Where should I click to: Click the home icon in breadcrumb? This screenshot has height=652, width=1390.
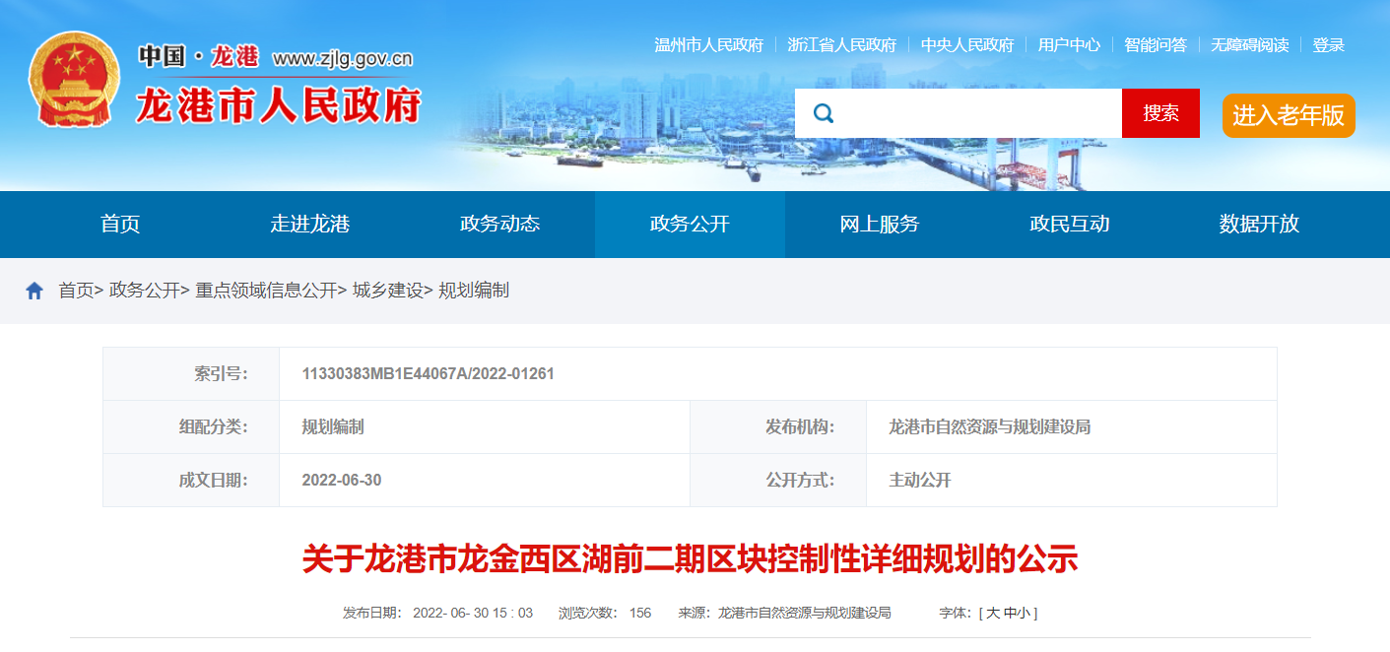pyautogui.click(x=34, y=291)
